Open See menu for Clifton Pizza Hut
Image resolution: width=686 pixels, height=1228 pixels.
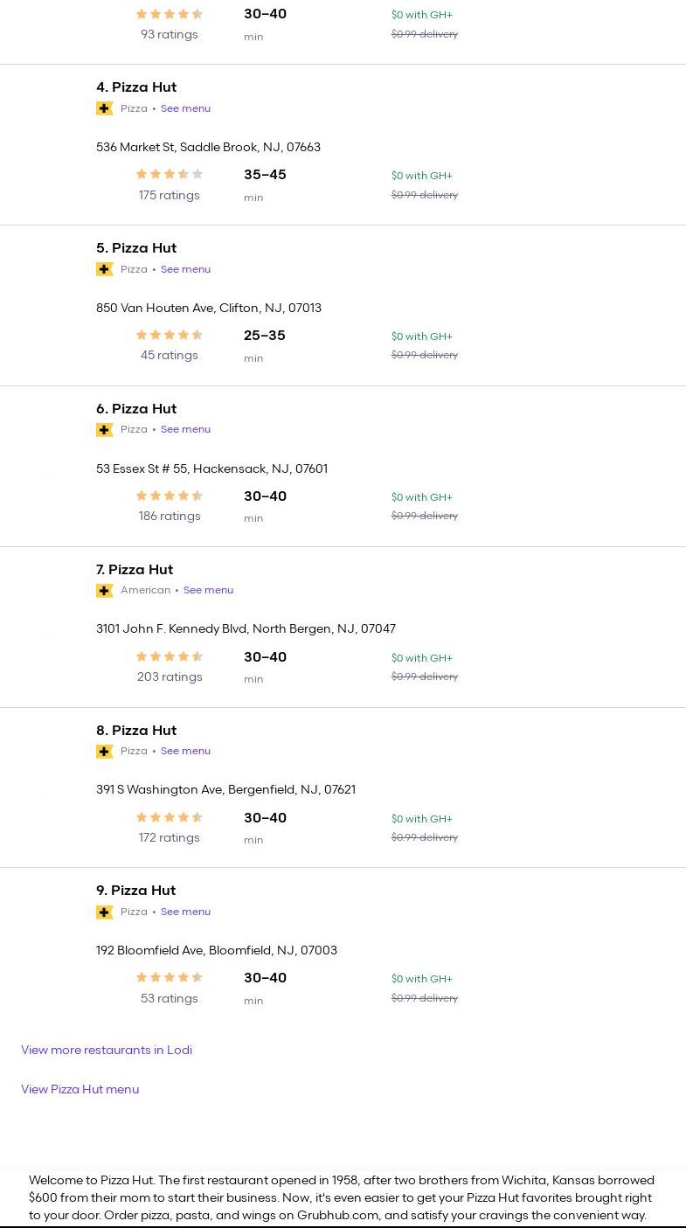point(185,269)
